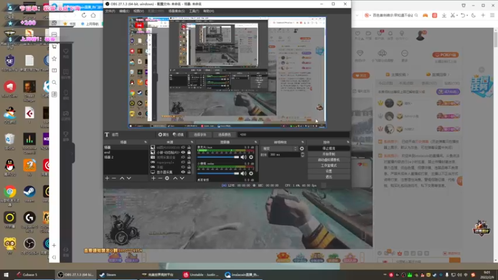Click 开始录制 start recording button
The width and height of the screenshot is (498, 280).
pyautogui.click(x=329, y=154)
